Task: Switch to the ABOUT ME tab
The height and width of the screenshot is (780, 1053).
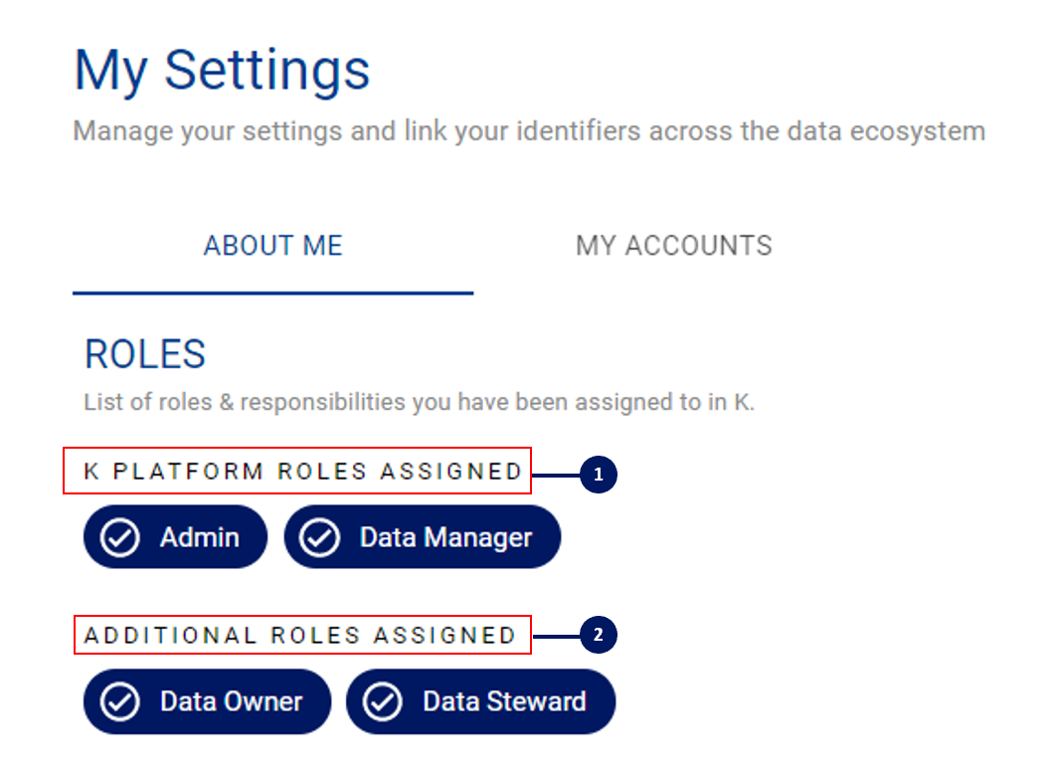Action: [273, 246]
